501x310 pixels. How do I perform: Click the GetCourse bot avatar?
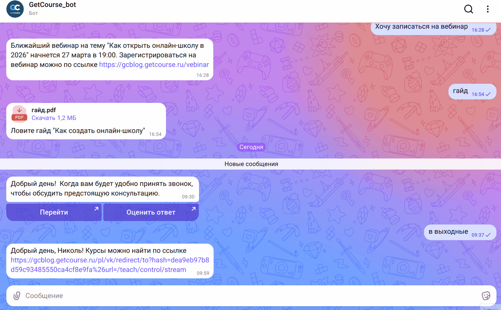pos(15,9)
